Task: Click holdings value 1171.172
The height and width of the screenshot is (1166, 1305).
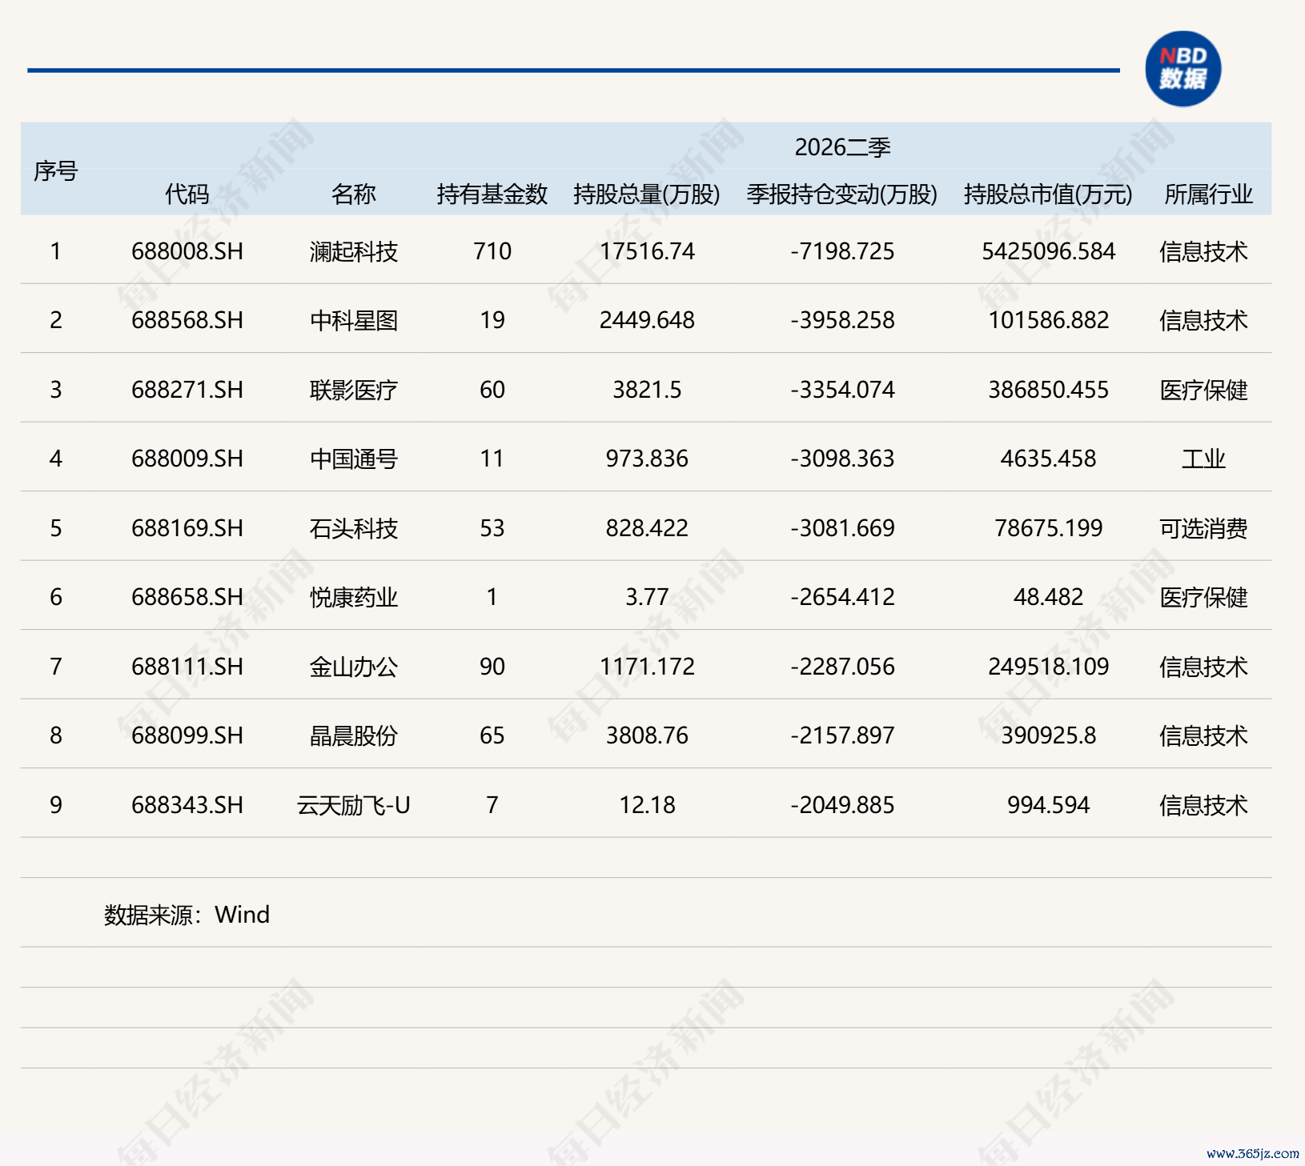Action: pyautogui.click(x=647, y=667)
